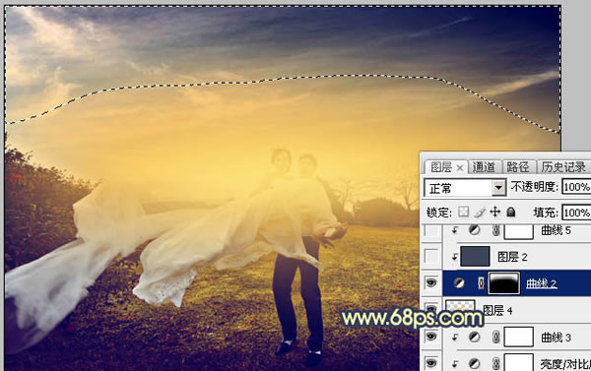Open the 历史记录 tab
The width and height of the screenshot is (591, 371).
[x=563, y=167]
